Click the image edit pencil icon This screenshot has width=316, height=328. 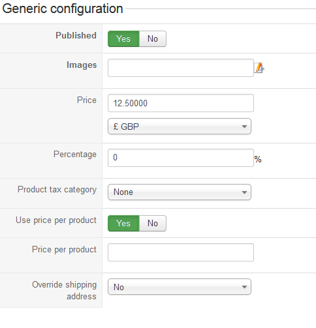(259, 68)
